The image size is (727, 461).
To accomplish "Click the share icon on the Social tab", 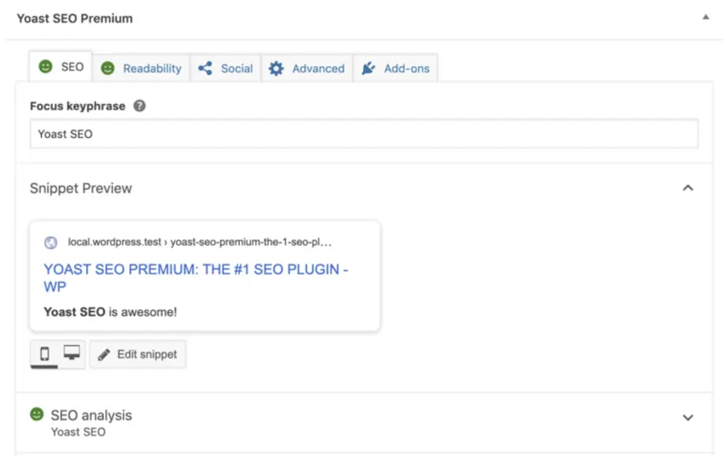I will pyautogui.click(x=205, y=69).
